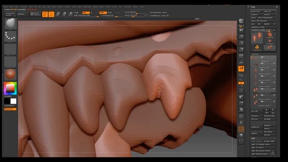Click the Duplicate subtool button
288x162 pixels.
point(256,127)
